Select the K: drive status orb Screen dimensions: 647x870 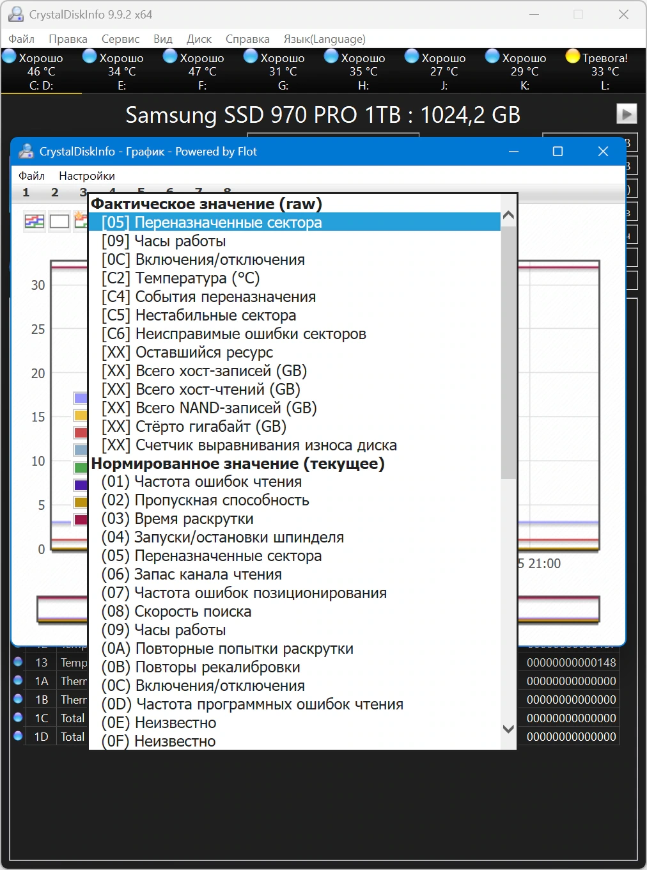tap(492, 57)
